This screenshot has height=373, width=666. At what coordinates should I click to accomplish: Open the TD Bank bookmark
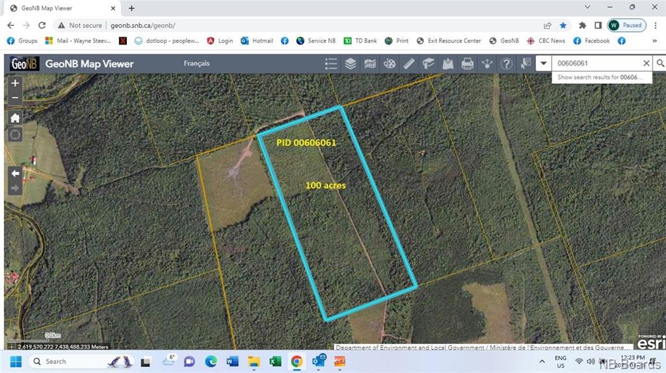[x=360, y=41]
